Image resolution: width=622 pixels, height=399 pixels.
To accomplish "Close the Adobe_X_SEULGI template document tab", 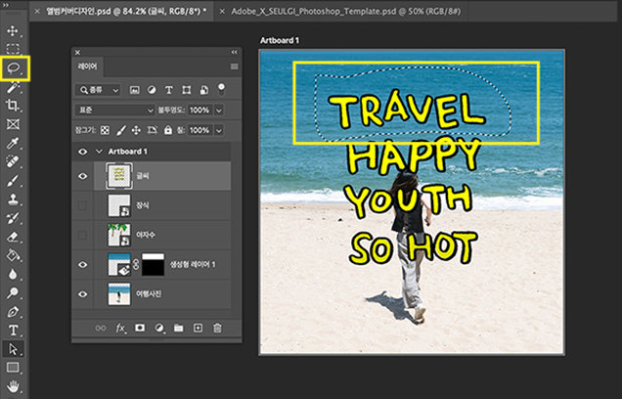I will (x=222, y=12).
